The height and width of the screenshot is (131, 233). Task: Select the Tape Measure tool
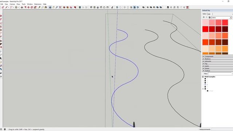pyautogui.click(x=39, y=7)
